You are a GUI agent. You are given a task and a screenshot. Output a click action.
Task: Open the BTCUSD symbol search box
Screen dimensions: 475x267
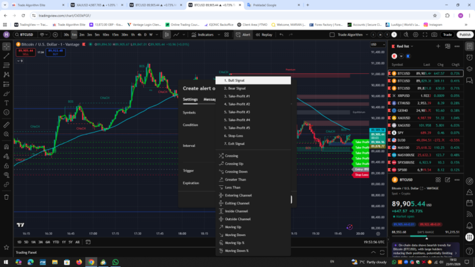tap(26, 34)
